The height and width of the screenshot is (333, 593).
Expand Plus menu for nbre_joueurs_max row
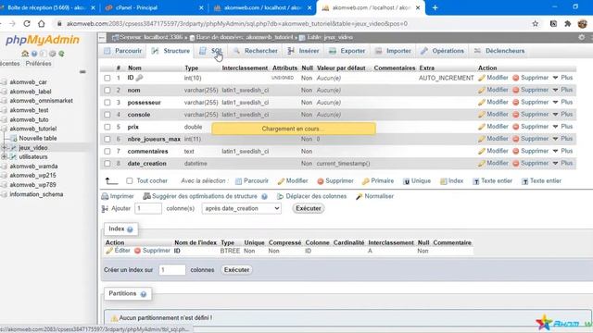pyautogui.click(x=562, y=139)
